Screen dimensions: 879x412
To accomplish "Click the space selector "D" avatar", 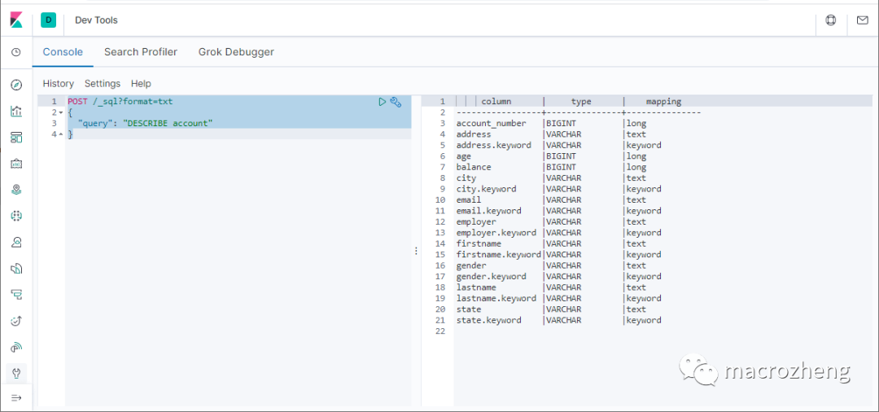I will coord(48,20).
